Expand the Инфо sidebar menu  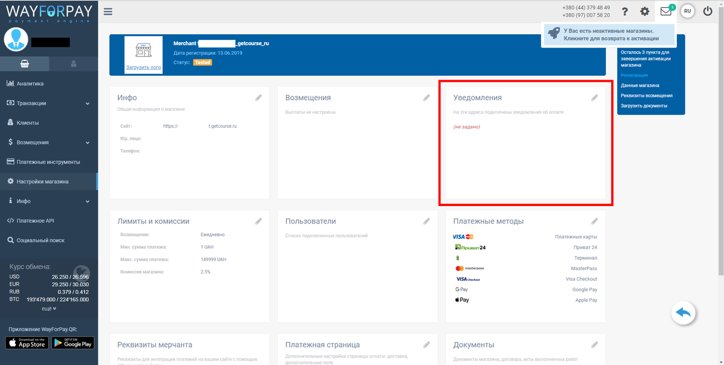(49, 201)
